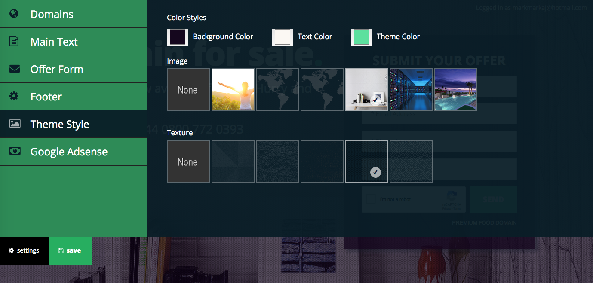Click the envelope icon beside Offer Form
The height and width of the screenshot is (283, 593).
(x=14, y=69)
